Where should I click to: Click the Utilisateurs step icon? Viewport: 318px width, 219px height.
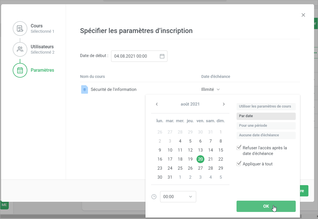click(x=20, y=49)
